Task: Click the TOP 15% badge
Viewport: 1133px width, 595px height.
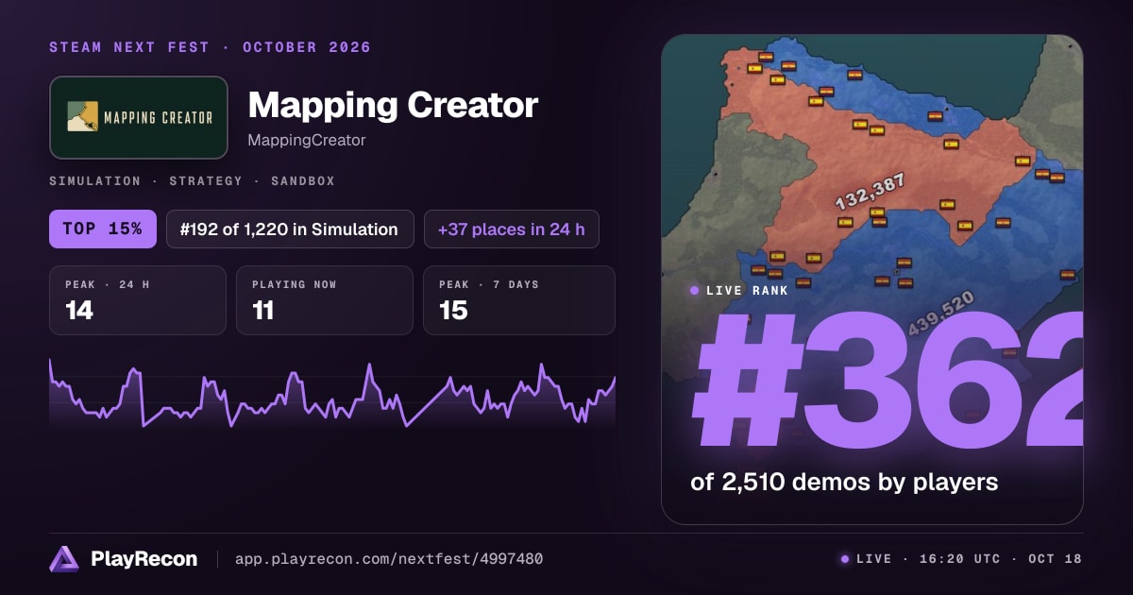Action: (x=103, y=229)
